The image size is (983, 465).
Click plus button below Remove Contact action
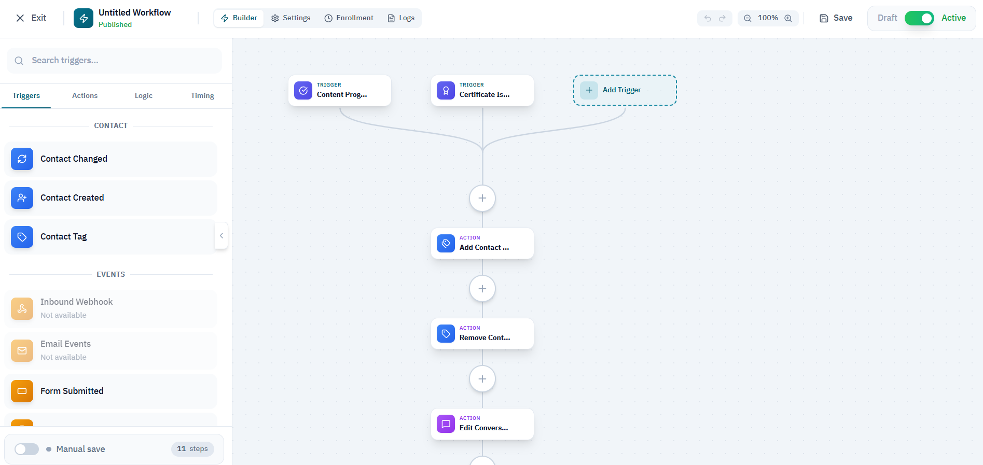[x=482, y=379]
